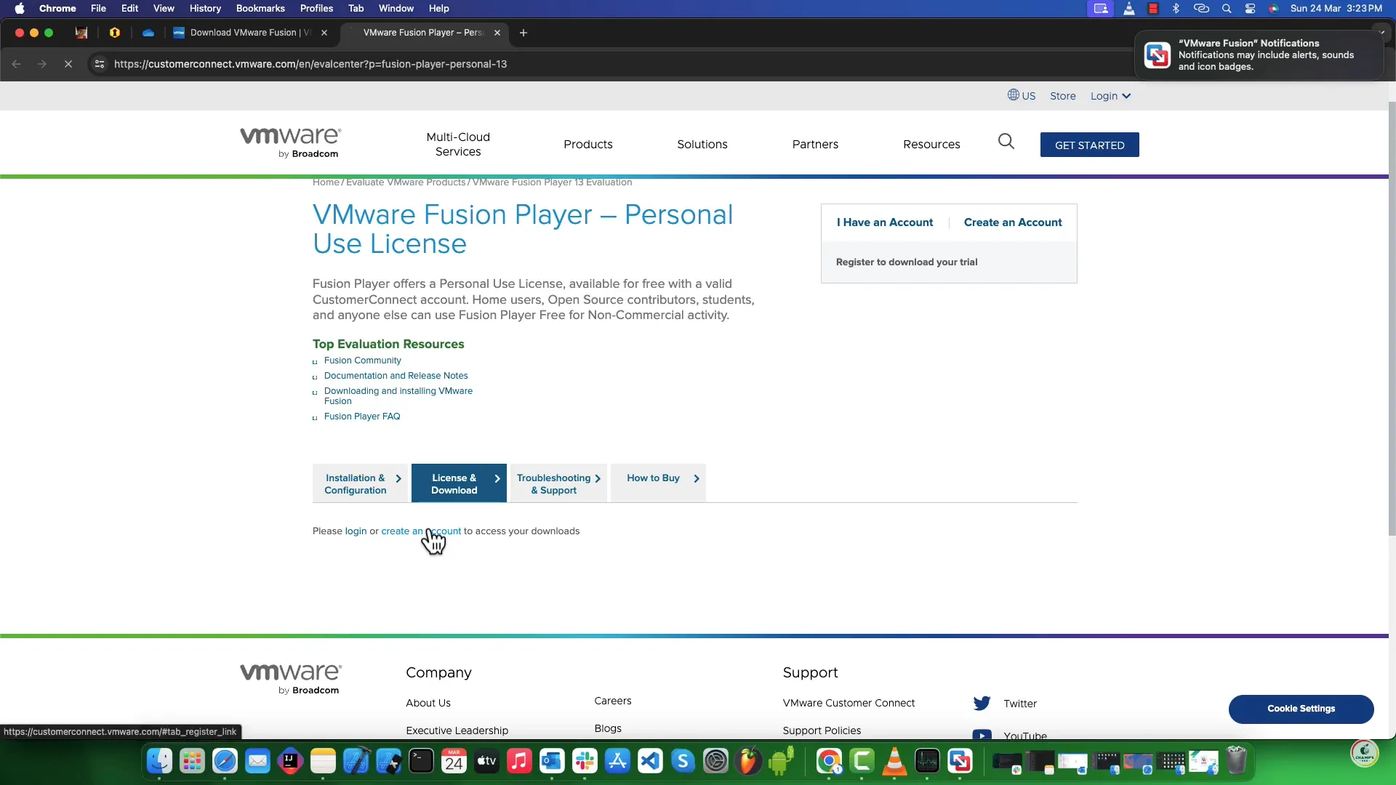This screenshot has height=785, width=1396.
Task: Switch to Download VMware Fusion browser tab
Action: (250, 33)
